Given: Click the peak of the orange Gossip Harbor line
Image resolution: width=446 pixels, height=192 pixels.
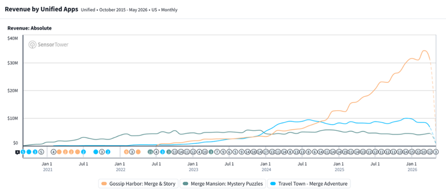Looking at the screenshot, I should tap(424, 51).
